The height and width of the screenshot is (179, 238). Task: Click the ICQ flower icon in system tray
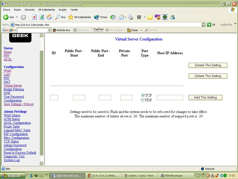tap(225, 176)
